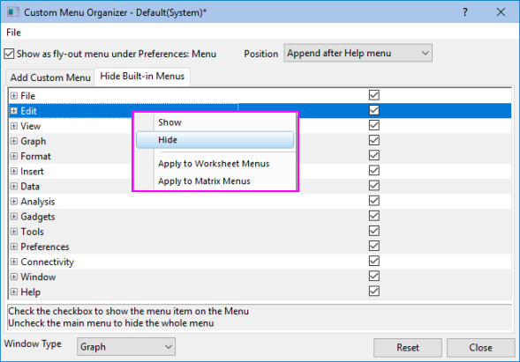
Task: Uncheck the Window menu checkbox
Action: pyautogui.click(x=374, y=276)
